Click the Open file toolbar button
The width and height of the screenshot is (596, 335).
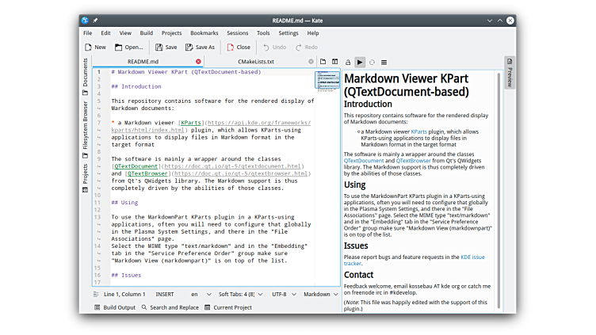coord(128,48)
